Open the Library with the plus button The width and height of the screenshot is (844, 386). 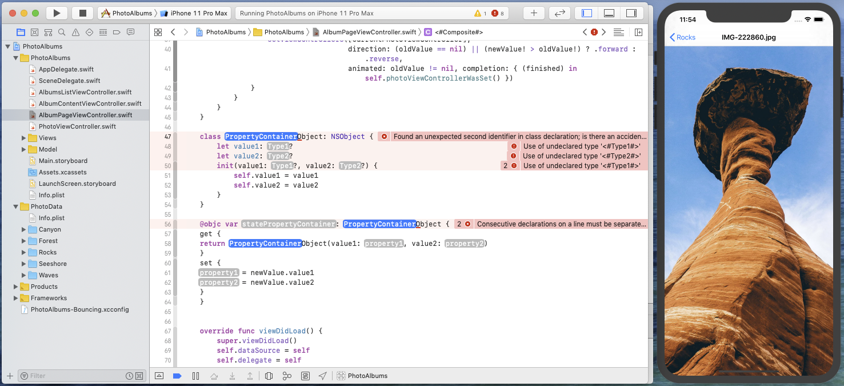point(534,13)
